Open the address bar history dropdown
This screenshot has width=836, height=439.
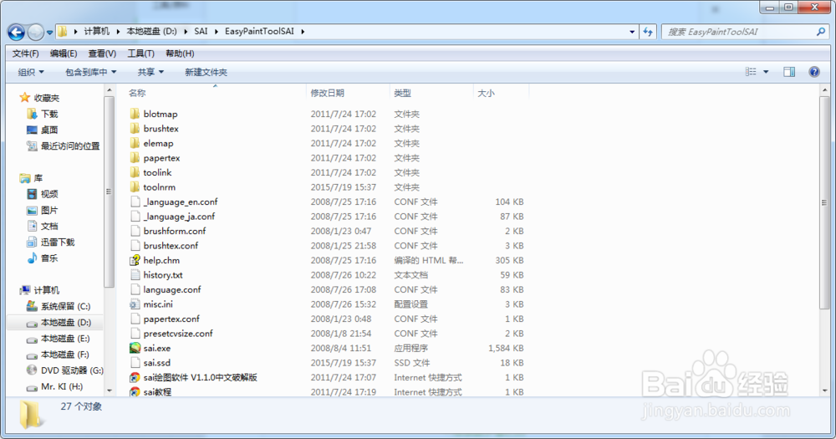click(632, 32)
